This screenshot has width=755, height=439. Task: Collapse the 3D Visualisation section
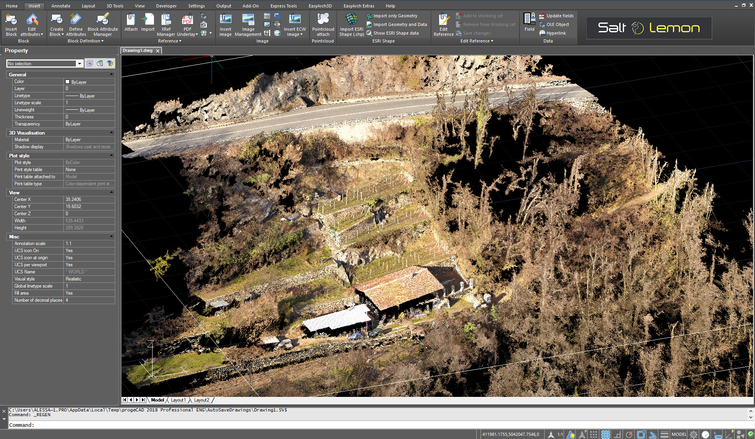[x=111, y=133]
